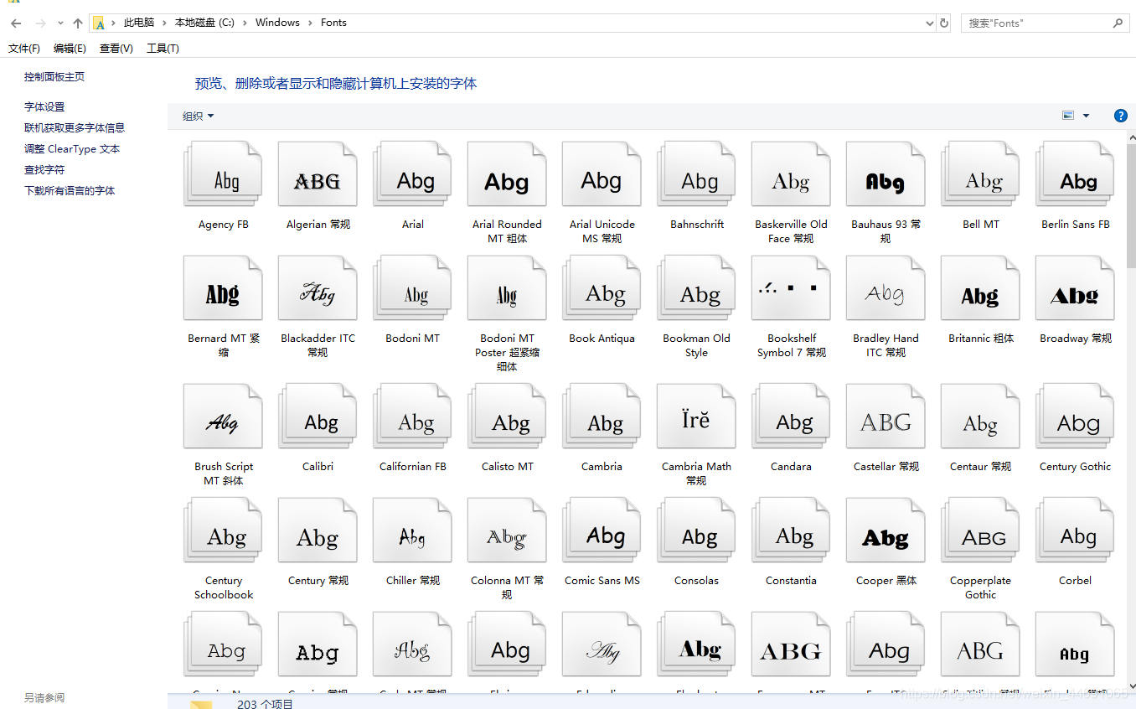Viewport: 1136px width, 709px height.
Task: Select the Britannic font icon
Action: tap(980, 288)
